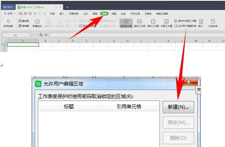Image resolution: width=225 pixels, height=147 pixels.
Task: Expand the 修订 track changes dropdown
Action: [x=201, y=23]
